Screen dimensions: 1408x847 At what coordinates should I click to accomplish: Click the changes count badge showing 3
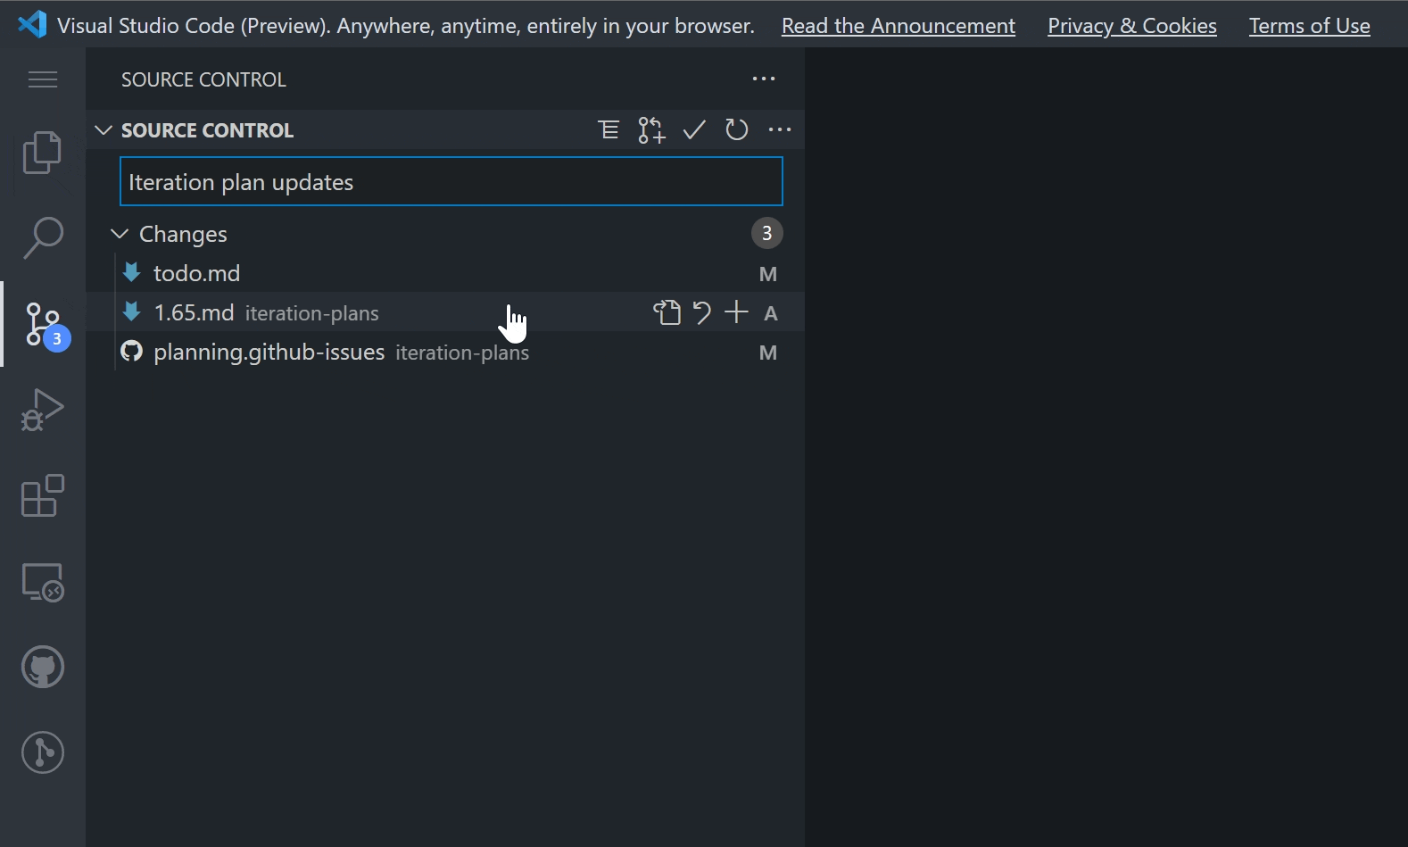pos(766,233)
